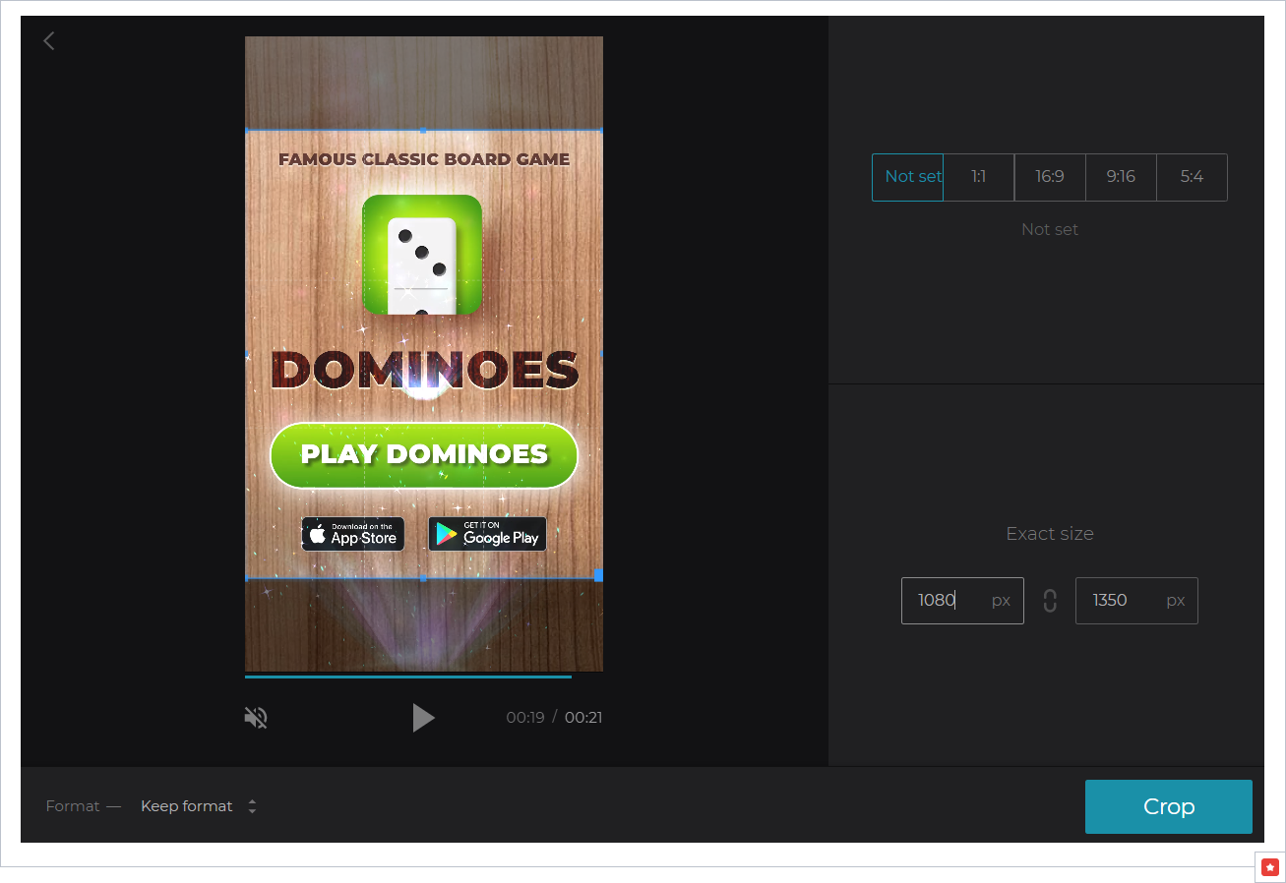Click the format selector up-down arrows
The width and height of the screenshot is (1286, 883).
pyautogui.click(x=252, y=806)
